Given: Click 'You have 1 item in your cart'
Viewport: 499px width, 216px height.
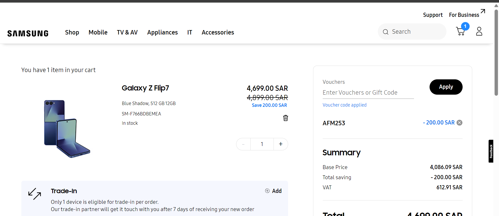Looking at the screenshot, I should pyautogui.click(x=59, y=70).
